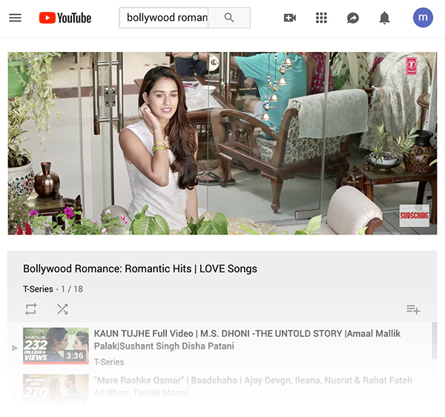
Task: Open the create video camera icon
Action: click(290, 18)
